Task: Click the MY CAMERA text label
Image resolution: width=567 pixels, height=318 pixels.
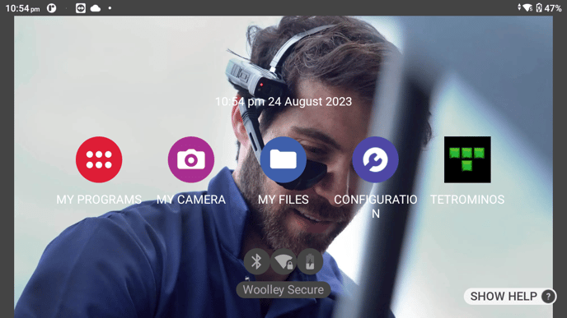Action: click(x=191, y=200)
